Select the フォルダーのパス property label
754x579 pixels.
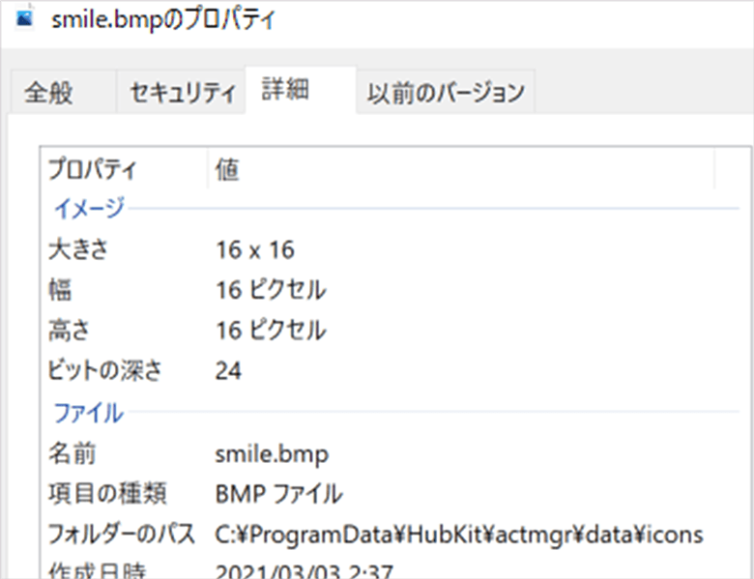[122, 534]
